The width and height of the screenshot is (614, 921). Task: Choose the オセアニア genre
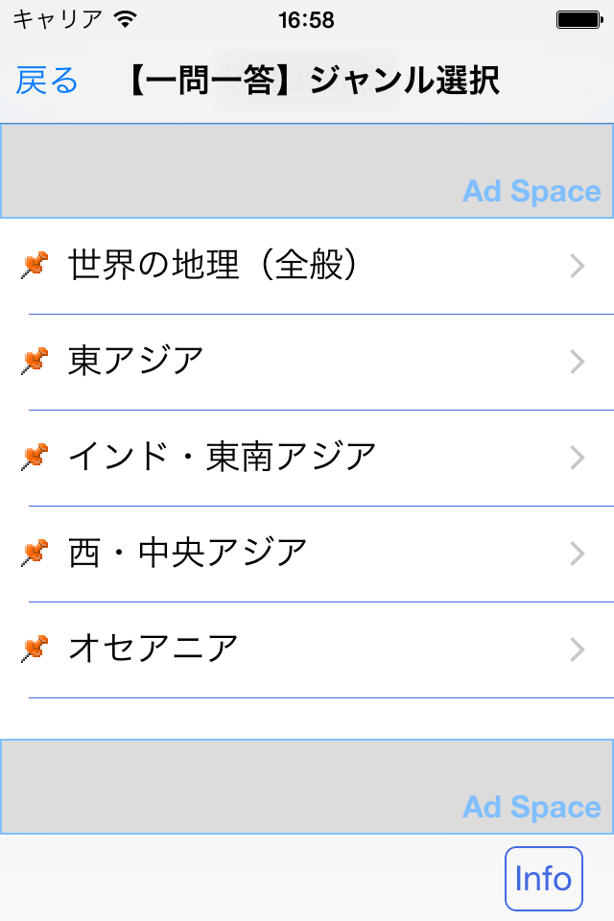coord(153,649)
